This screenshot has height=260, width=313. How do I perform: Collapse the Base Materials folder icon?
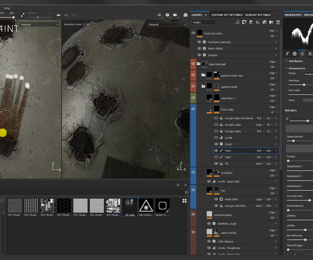198,63
